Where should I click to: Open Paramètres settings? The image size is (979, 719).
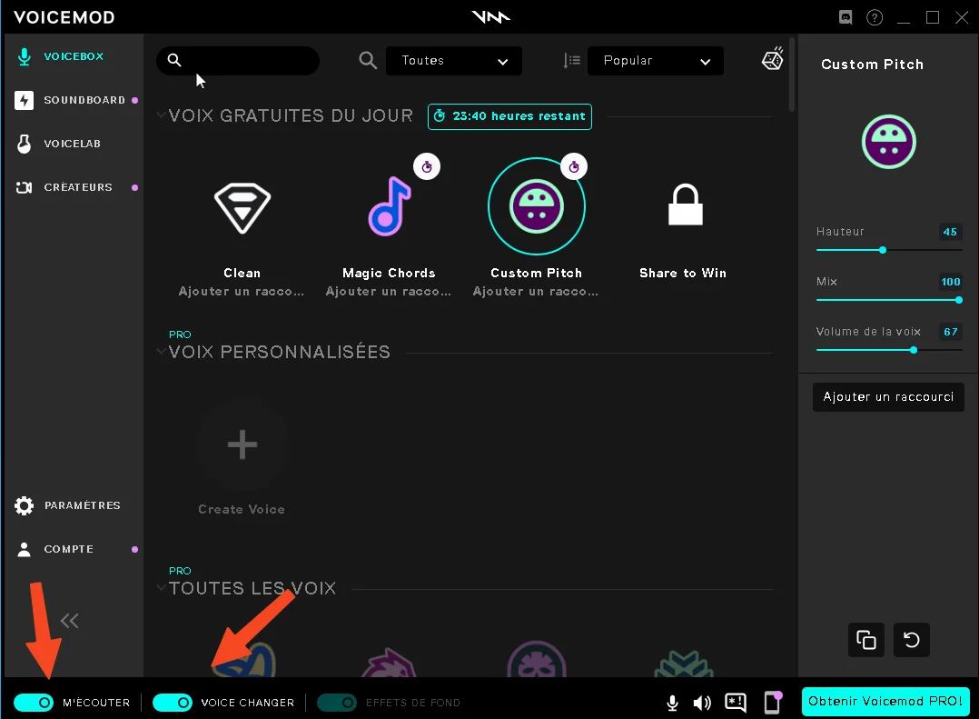(67, 505)
